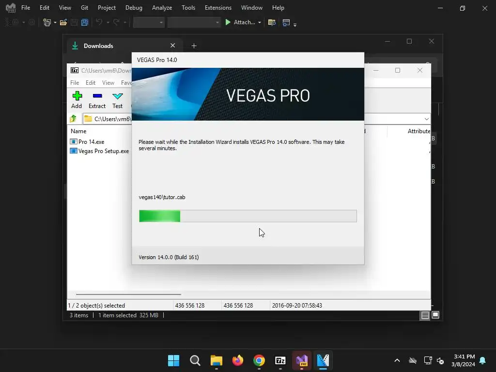Click the Extract icon in 7-Zip
The image size is (496, 372).
coord(97,96)
